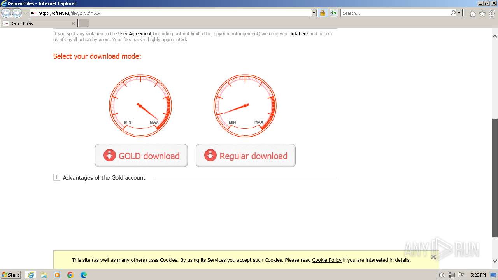The width and height of the screenshot is (498, 280).
Task: Click the Regular speed gauge graphic
Action: [x=245, y=106]
